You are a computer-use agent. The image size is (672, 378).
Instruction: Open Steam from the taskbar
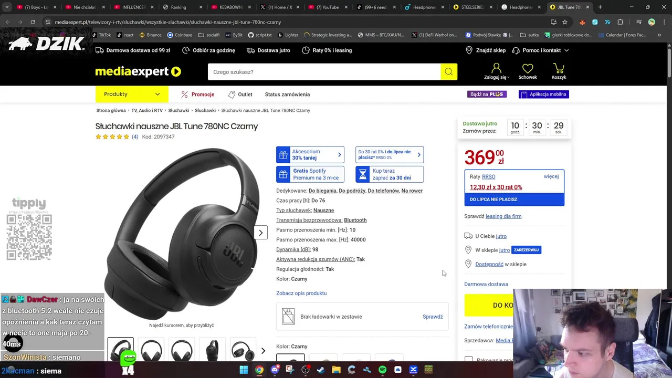[321, 370]
